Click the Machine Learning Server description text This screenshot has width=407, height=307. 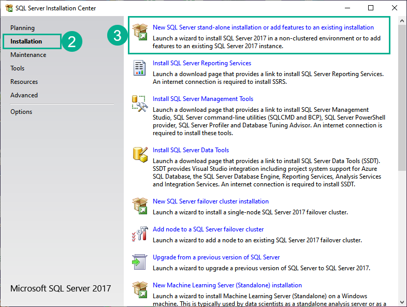pyautogui.click(x=269, y=300)
